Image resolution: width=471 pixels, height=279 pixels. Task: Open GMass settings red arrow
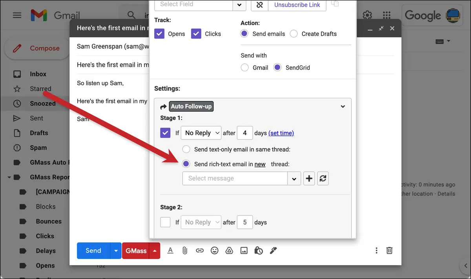click(x=155, y=251)
